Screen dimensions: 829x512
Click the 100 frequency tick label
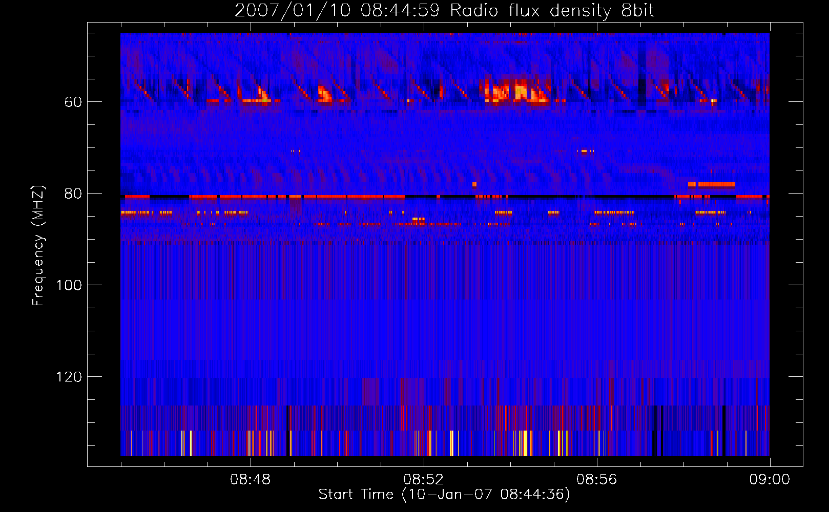[69, 285]
